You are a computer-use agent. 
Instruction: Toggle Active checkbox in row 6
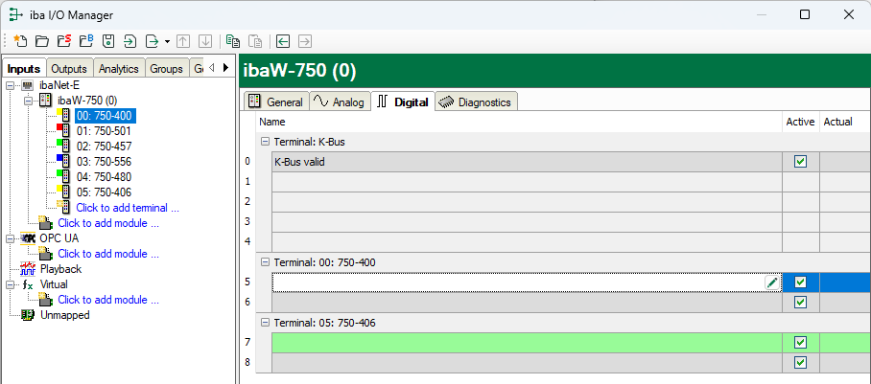point(800,303)
